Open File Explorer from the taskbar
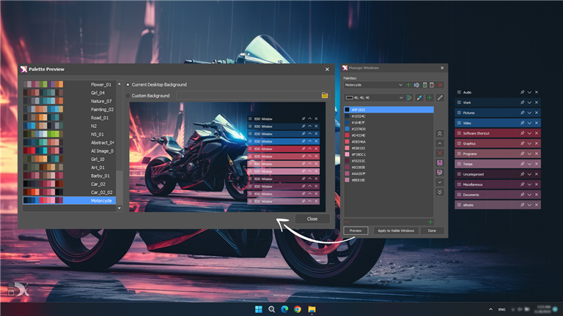Screen dimensions: 563x316 click(312, 309)
